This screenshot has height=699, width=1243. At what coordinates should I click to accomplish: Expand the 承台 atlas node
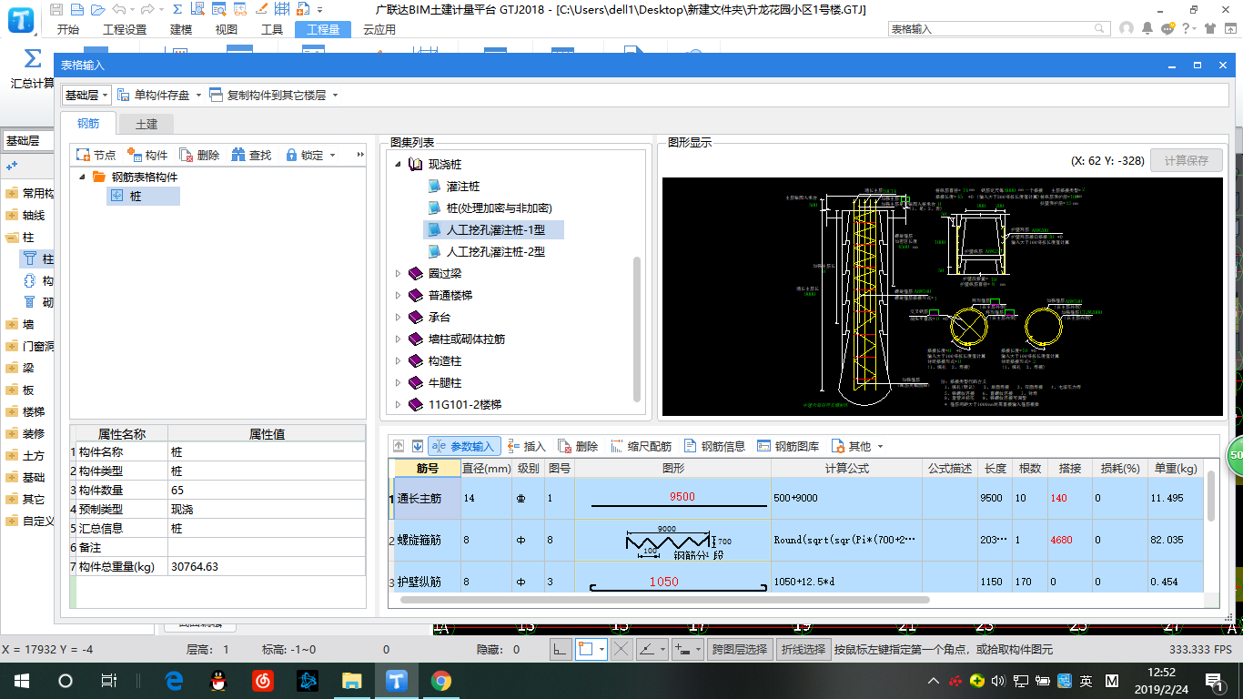(x=398, y=317)
